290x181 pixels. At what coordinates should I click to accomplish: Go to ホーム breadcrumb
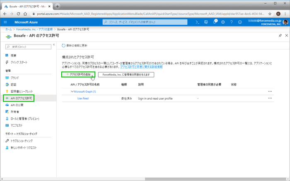pos(8,29)
